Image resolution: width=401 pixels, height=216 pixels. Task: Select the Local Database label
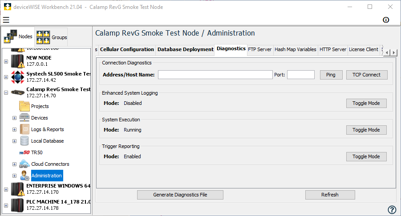47,141
